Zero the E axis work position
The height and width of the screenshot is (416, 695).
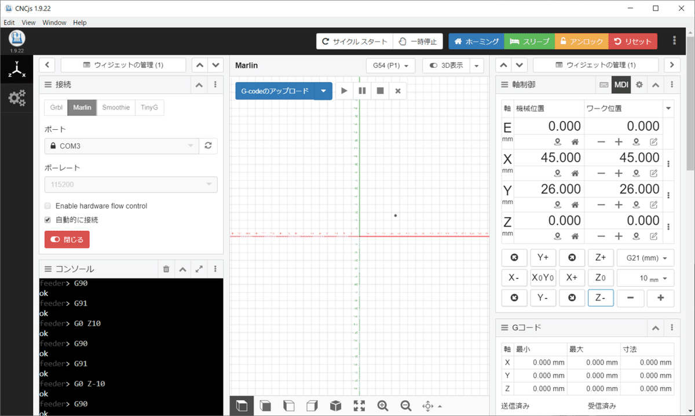pos(636,142)
